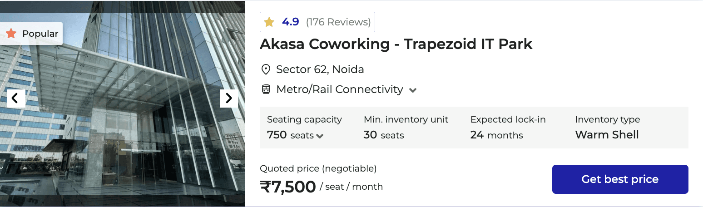Click the location pin icon

266,69
